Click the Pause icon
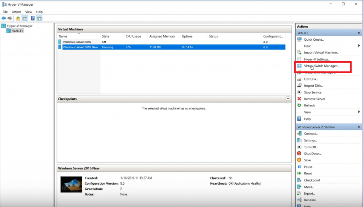363x207 pixels. click(x=299, y=167)
